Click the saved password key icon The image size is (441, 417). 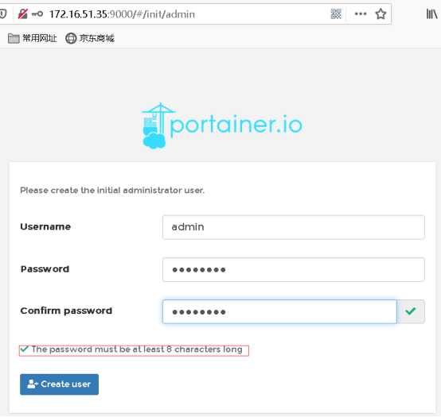pyautogui.click(x=37, y=14)
